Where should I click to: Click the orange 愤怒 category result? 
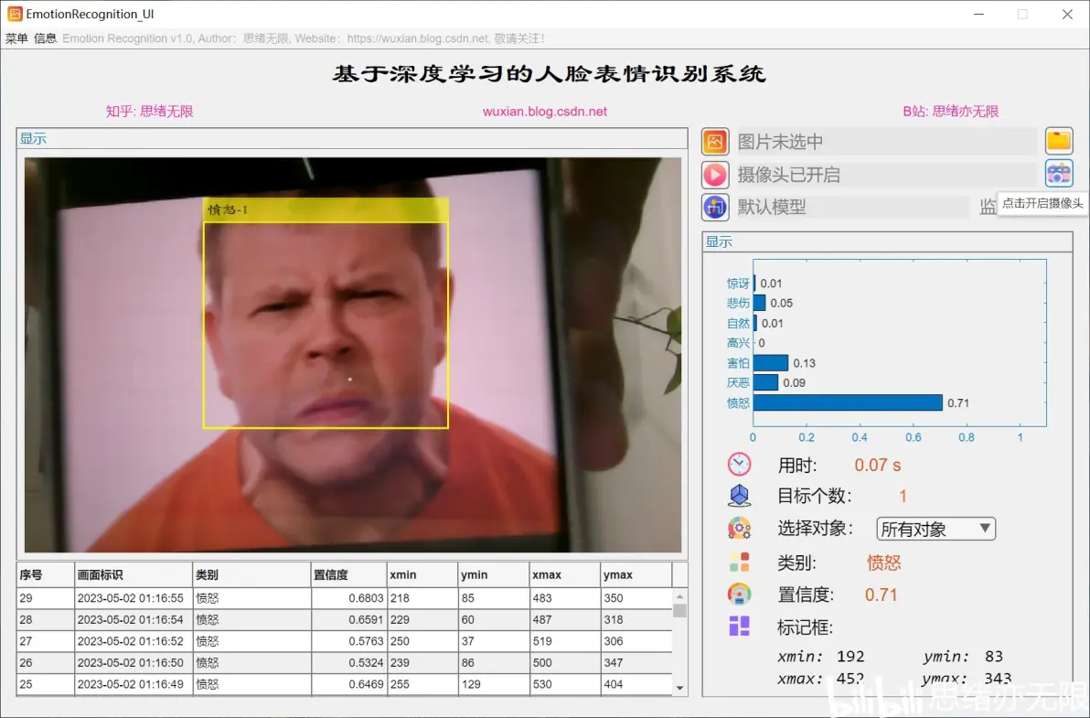883,563
